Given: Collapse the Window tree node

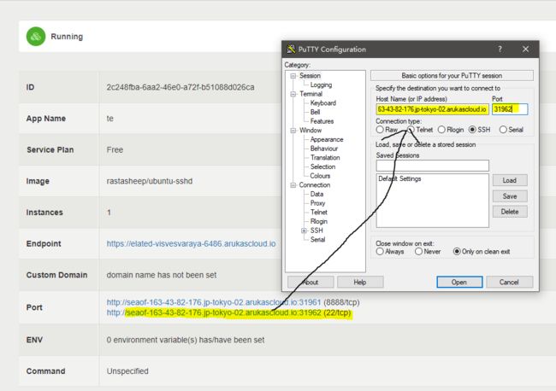Looking at the screenshot, I should (293, 131).
